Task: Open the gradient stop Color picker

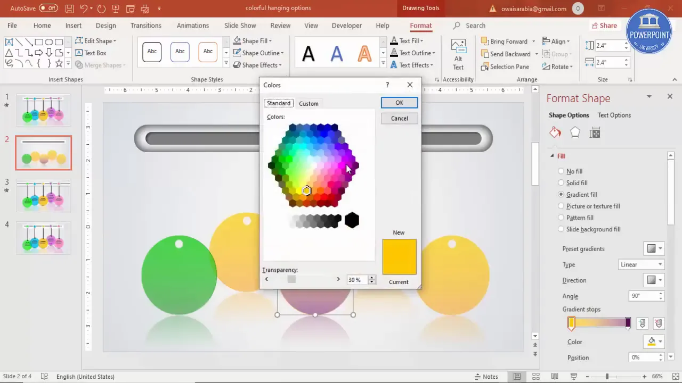Action: [654, 342]
